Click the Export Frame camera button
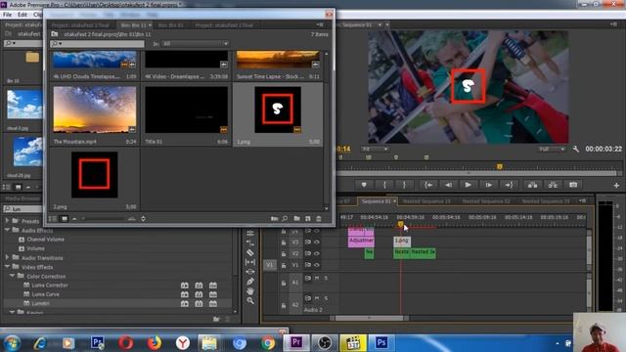 [573, 185]
